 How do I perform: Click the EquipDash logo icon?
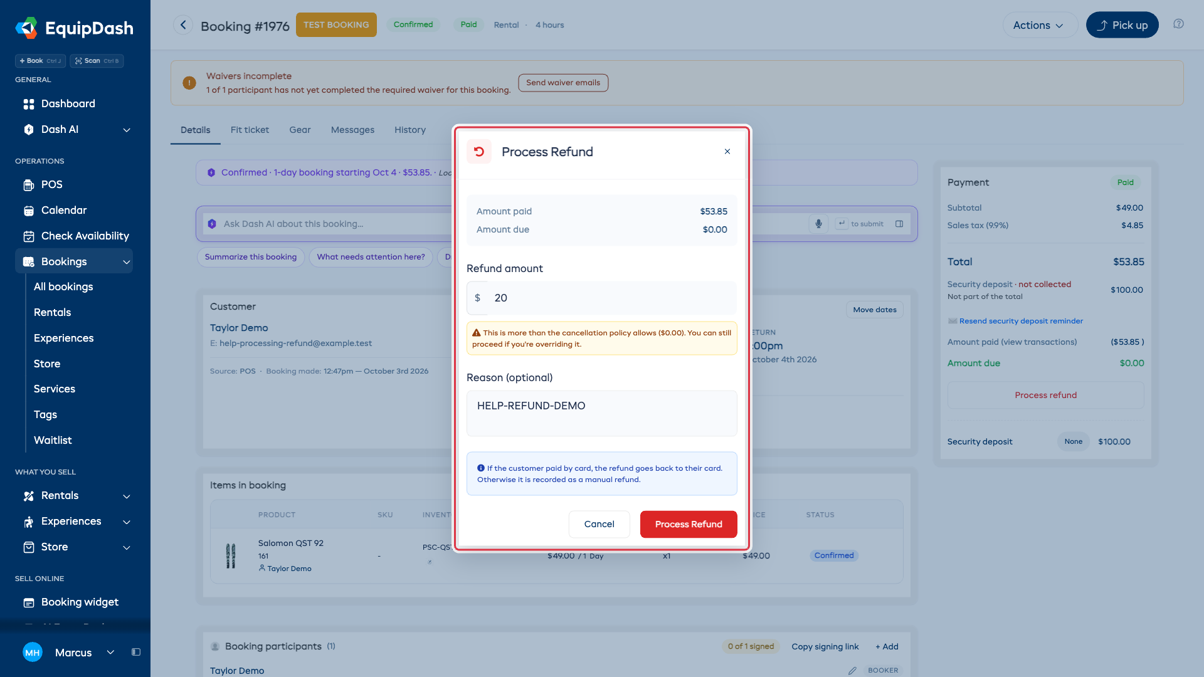26,28
